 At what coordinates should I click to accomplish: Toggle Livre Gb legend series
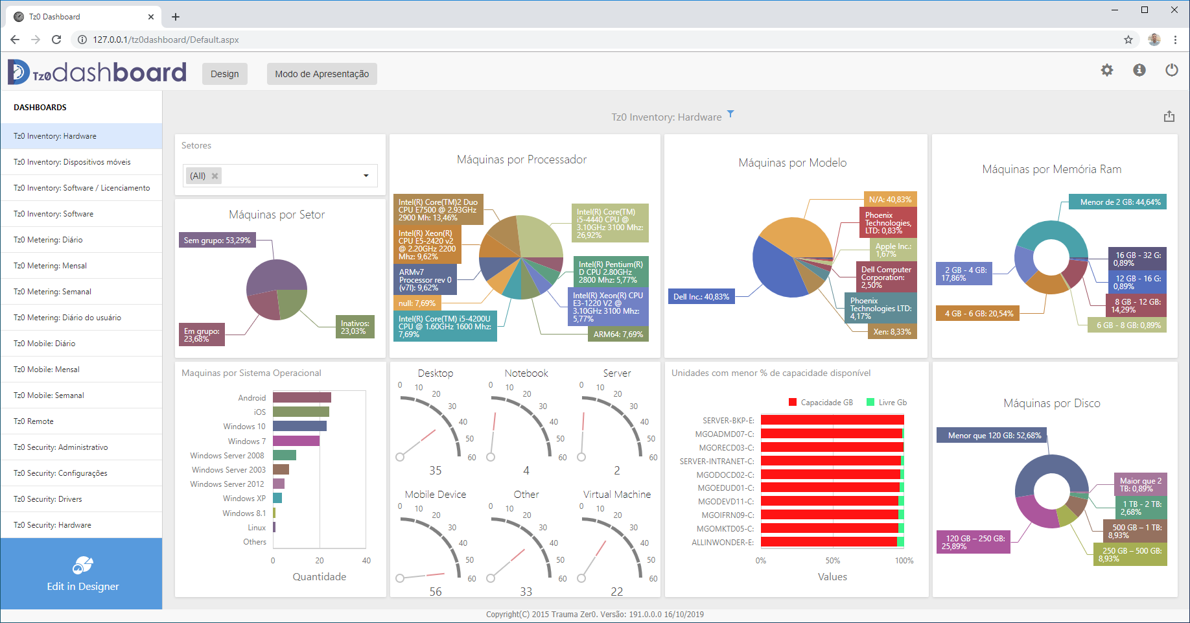tap(870, 402)
